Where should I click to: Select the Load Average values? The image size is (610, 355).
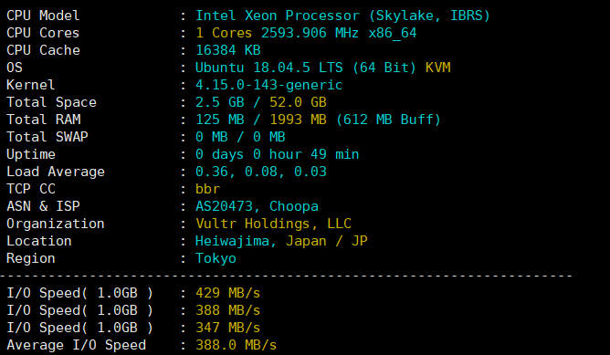click(x=260, y=172)
